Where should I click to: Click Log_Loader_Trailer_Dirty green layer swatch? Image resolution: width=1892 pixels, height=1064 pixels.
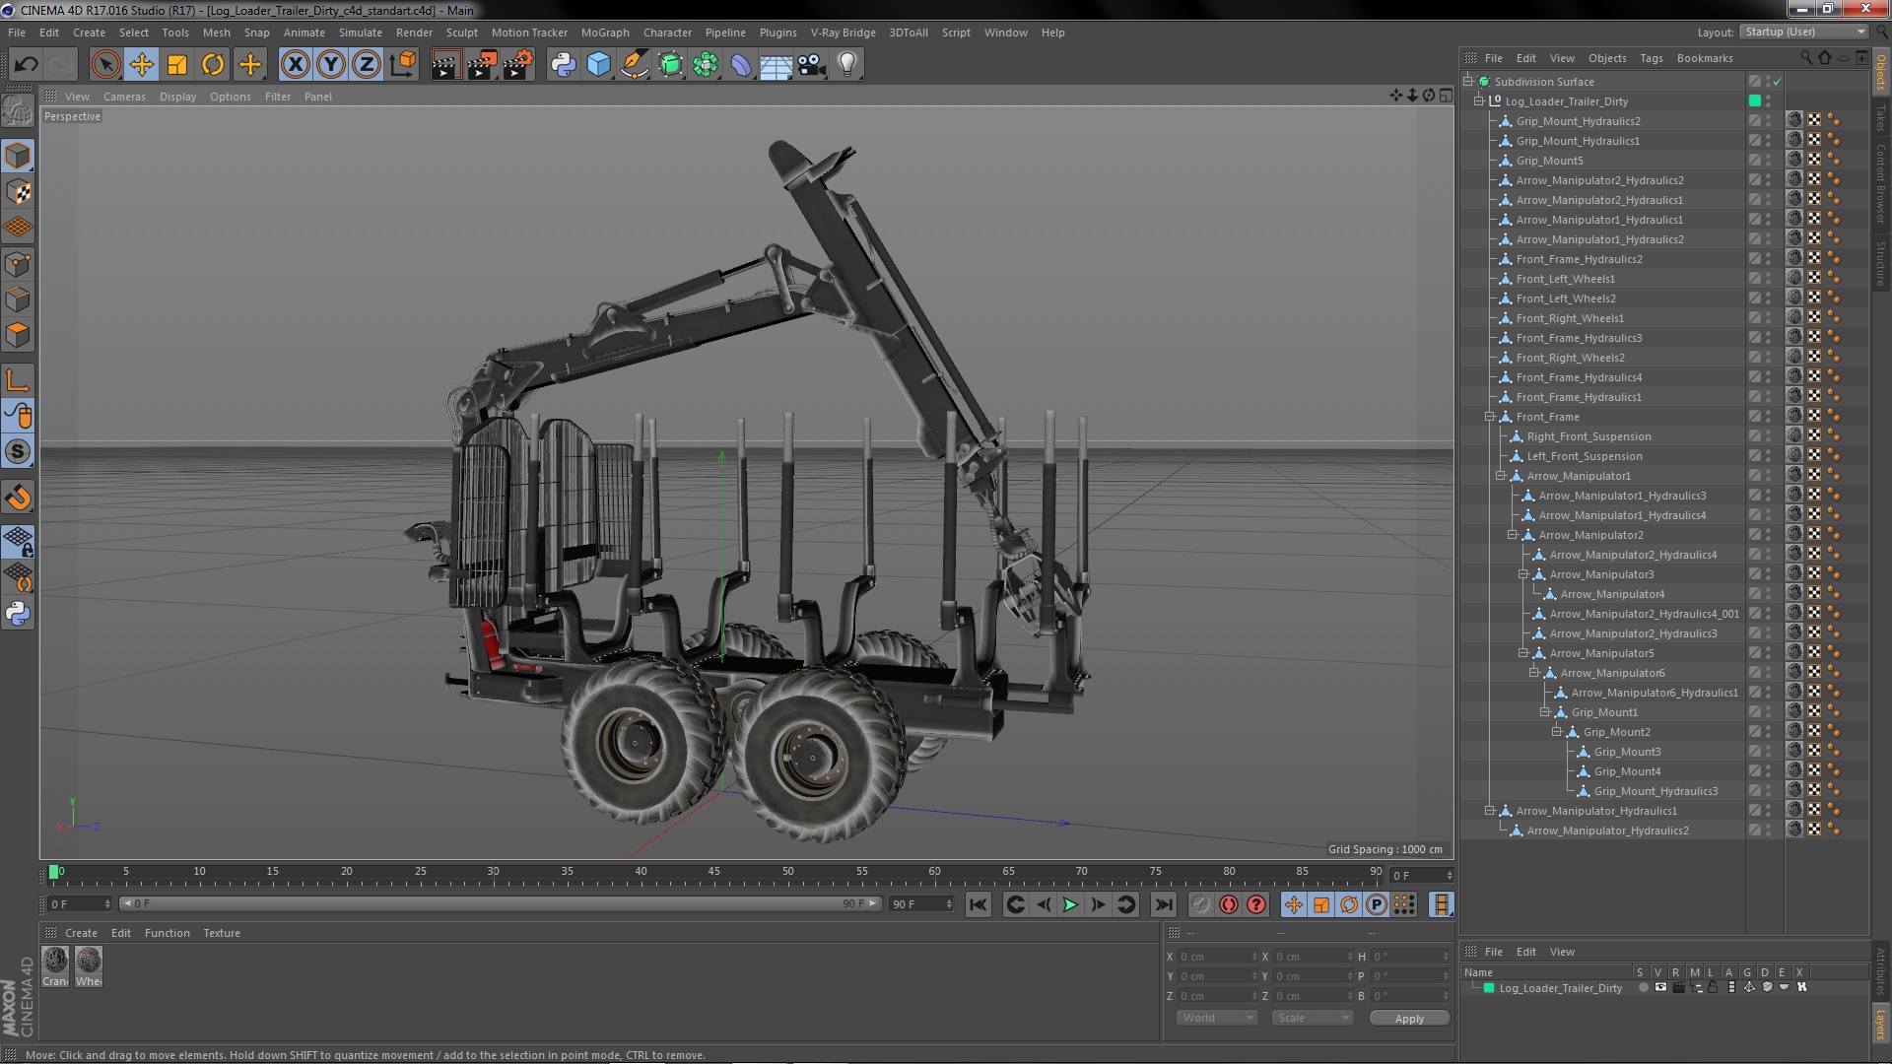click(1754, 100)
